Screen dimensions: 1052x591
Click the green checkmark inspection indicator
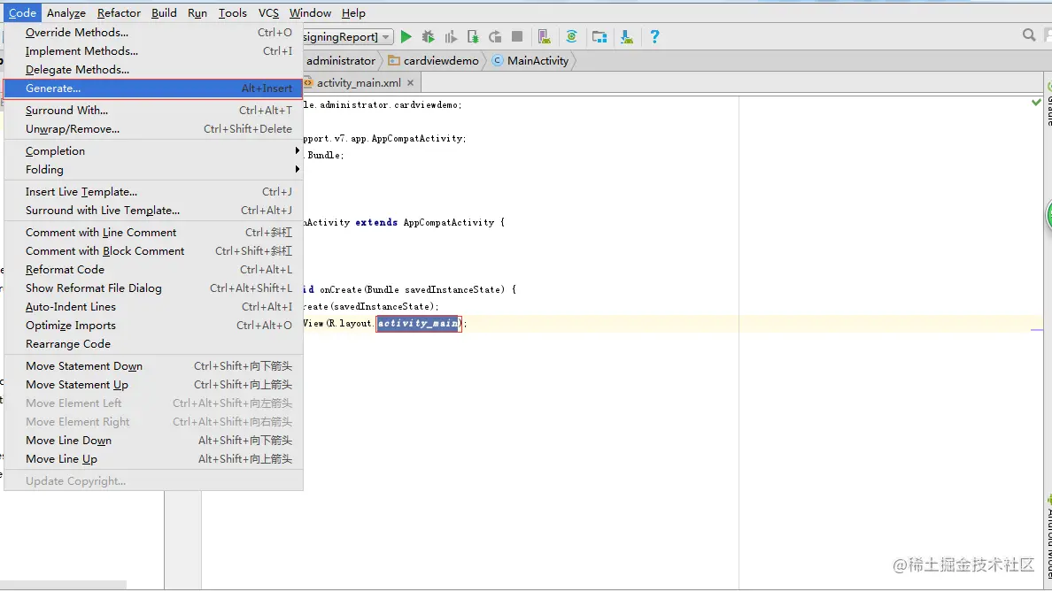1037,103
